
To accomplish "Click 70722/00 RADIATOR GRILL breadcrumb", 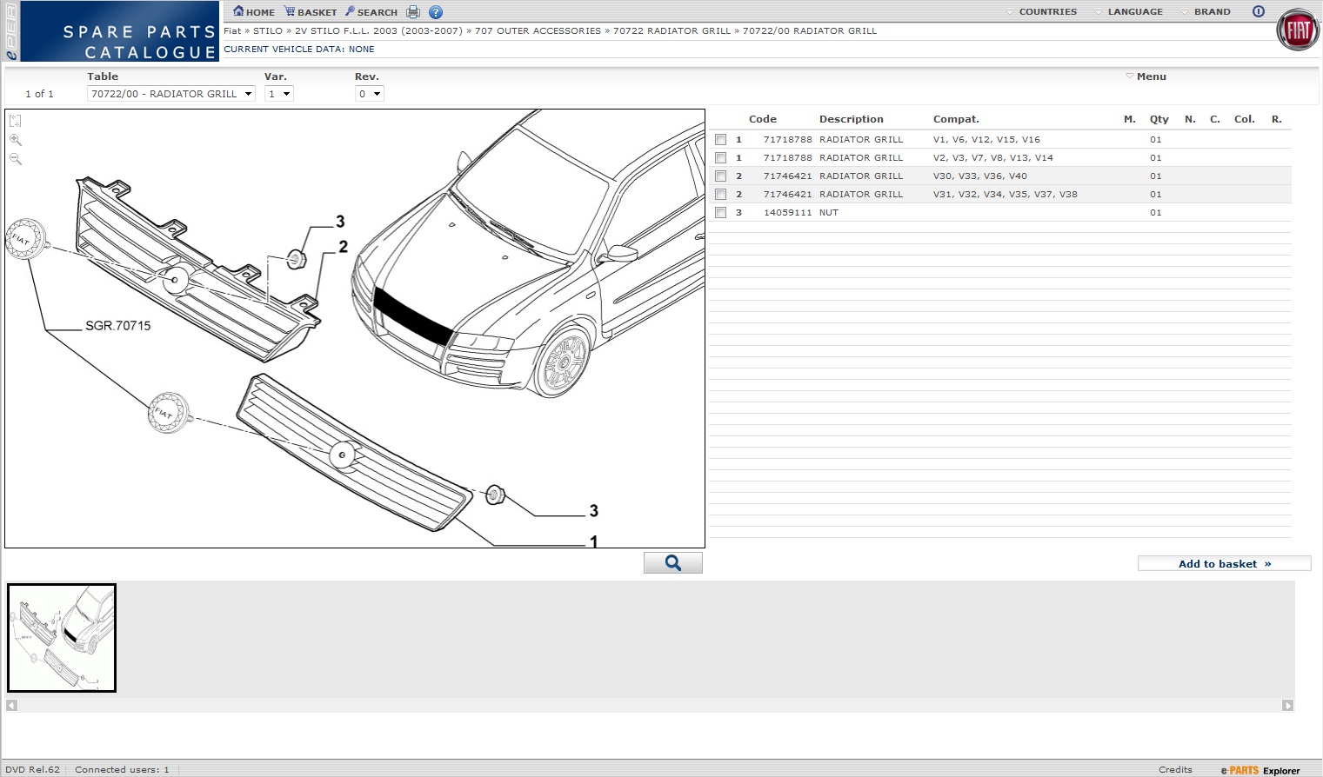I will pos(810,30).
